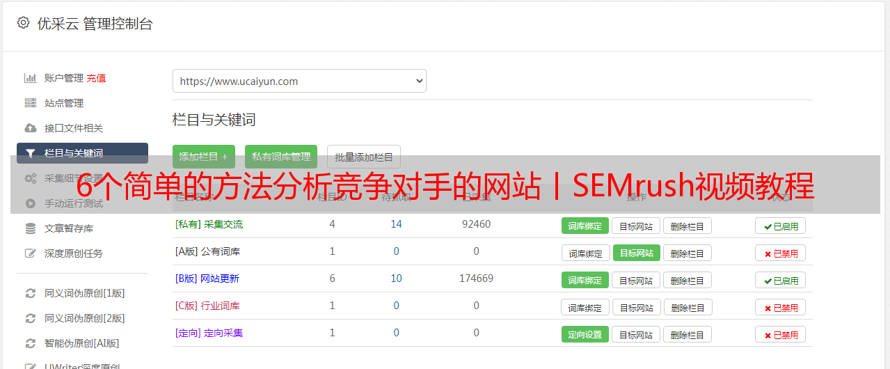Click 词库绑定 for 采集交流 row

pyautogui.click(x=585, y=226)
